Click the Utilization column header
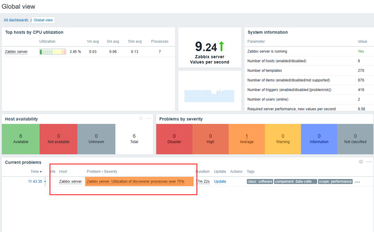 point(47,41)
